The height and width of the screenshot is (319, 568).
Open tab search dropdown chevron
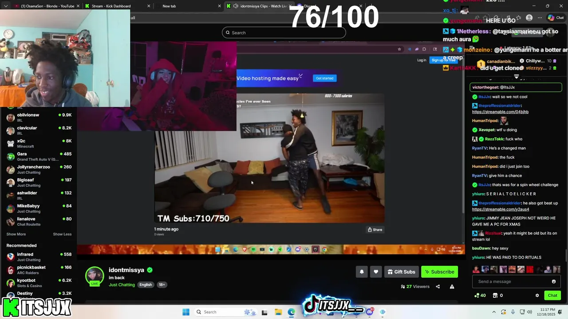(x=6, y=6)
